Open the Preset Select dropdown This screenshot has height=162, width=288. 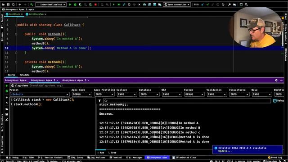[40, 94]
